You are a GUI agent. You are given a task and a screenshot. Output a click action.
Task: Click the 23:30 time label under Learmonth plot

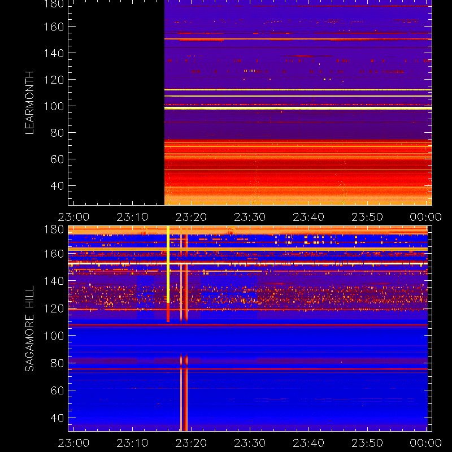250,217
